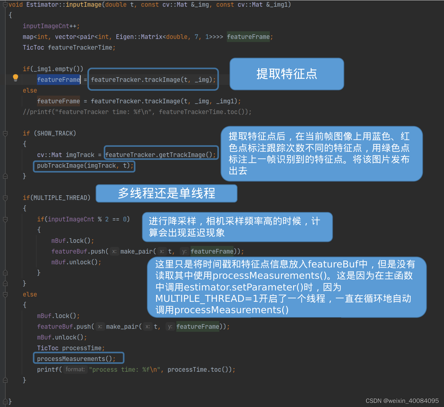This screenshot has width=444, height=407.
Task: Click the double t parameter in signature
Action: (x=119, y=5)
